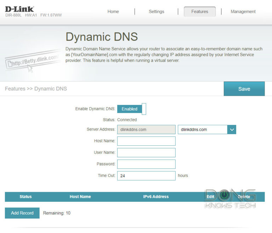Image resolution: width=272 pixels, height=233 pixels.
Task: Click the D-Link logo
Action: 19,9
